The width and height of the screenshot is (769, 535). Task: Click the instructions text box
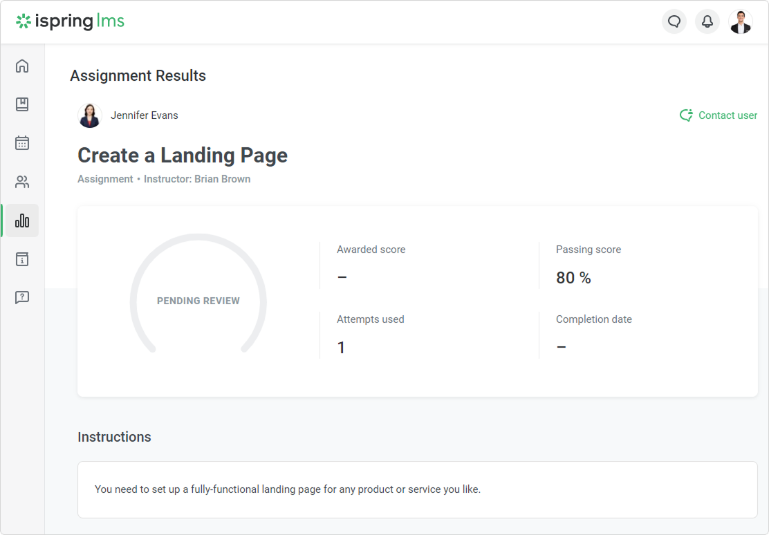point(417,489)
